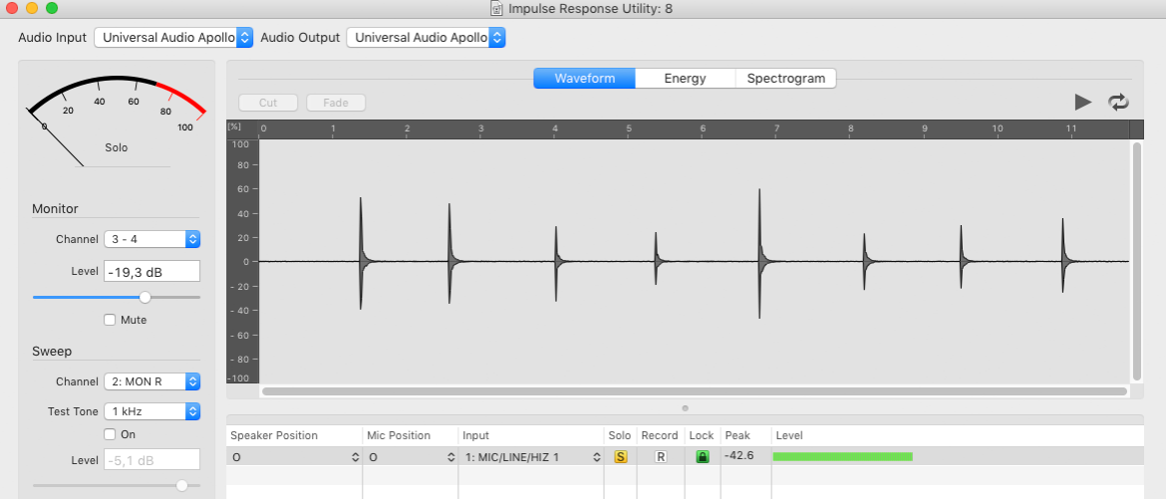The height and width of the screenshot is (499, 1166).
Task: Click the document icon in title bar
Action: click(x=496, y=8)
